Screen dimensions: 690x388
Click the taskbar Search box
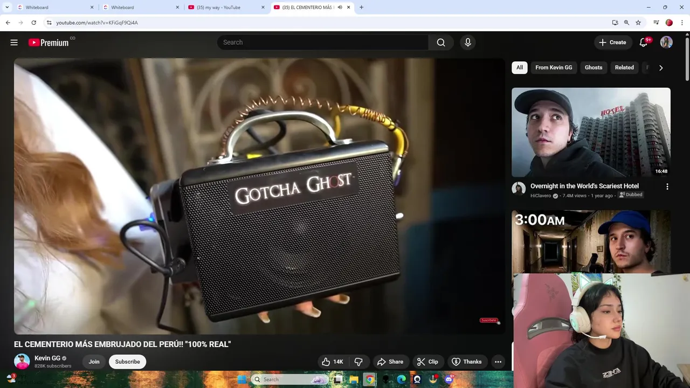tap(290, 379)
